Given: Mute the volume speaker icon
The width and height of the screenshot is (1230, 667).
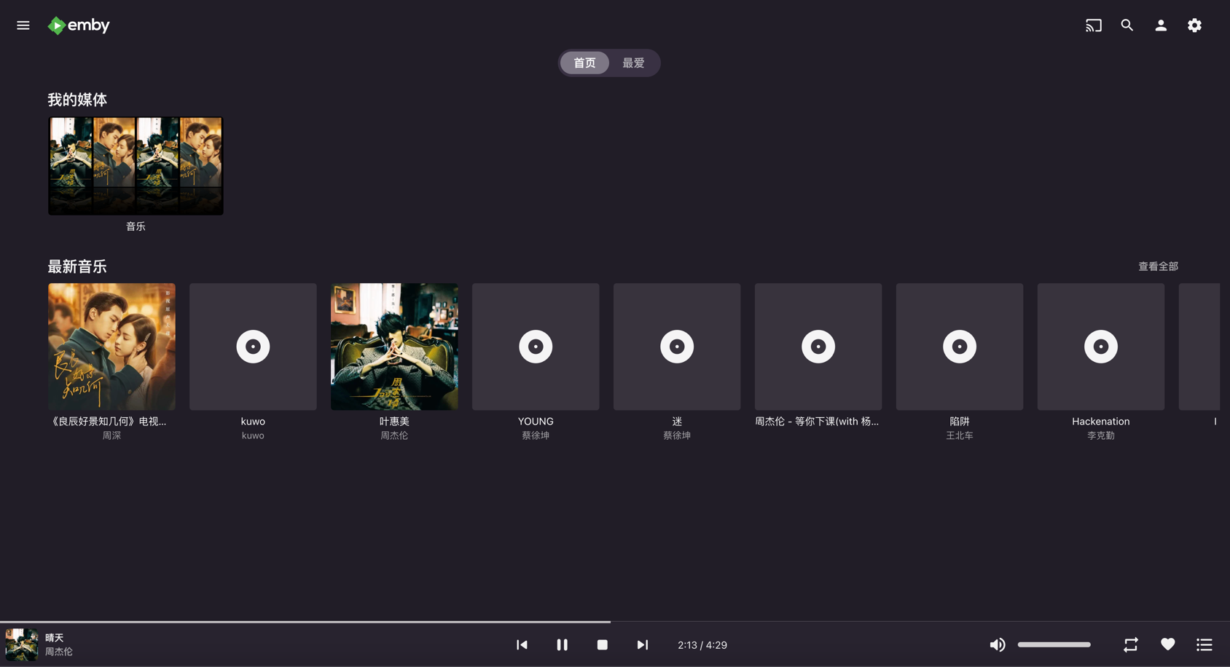Looking at the screenshot, I should (998, 644).
